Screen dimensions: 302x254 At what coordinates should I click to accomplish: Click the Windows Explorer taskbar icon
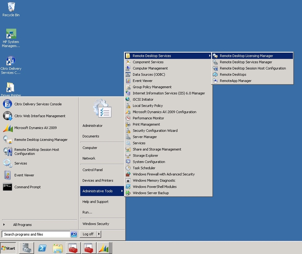pyautogui.click(x=58, y=248)
